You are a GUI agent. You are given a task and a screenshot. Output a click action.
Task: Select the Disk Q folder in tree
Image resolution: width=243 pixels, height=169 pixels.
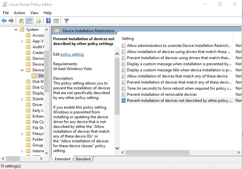coord(38,87)
